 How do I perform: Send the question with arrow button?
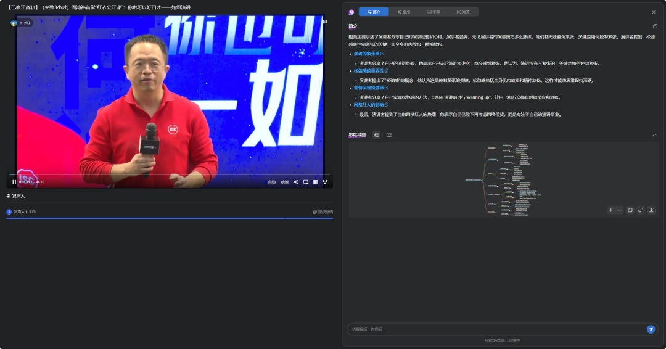pos(651,329)
